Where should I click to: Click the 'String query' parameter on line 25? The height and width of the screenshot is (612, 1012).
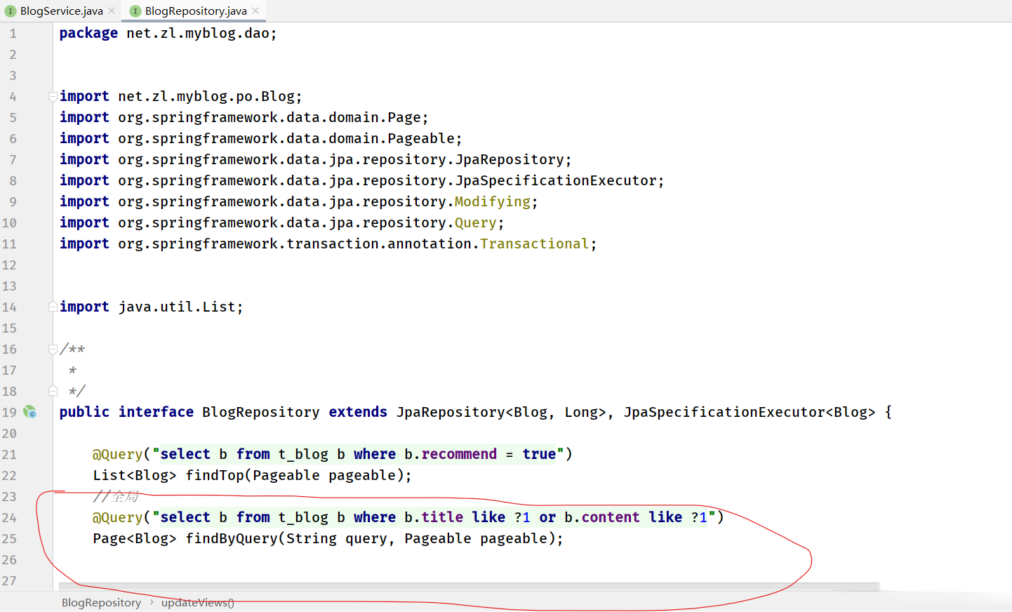(337, 538)
